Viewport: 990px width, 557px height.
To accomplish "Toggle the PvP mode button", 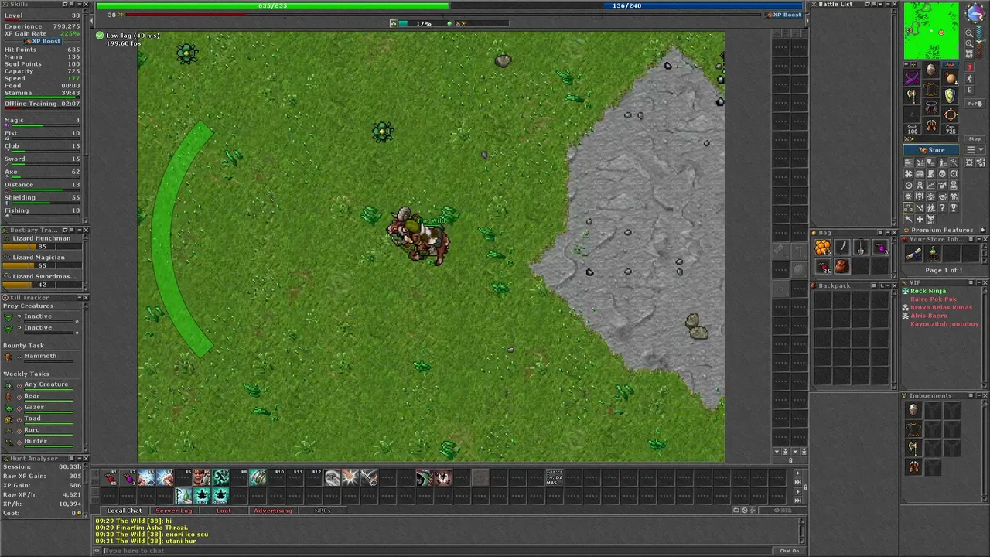I will point(975,104).
